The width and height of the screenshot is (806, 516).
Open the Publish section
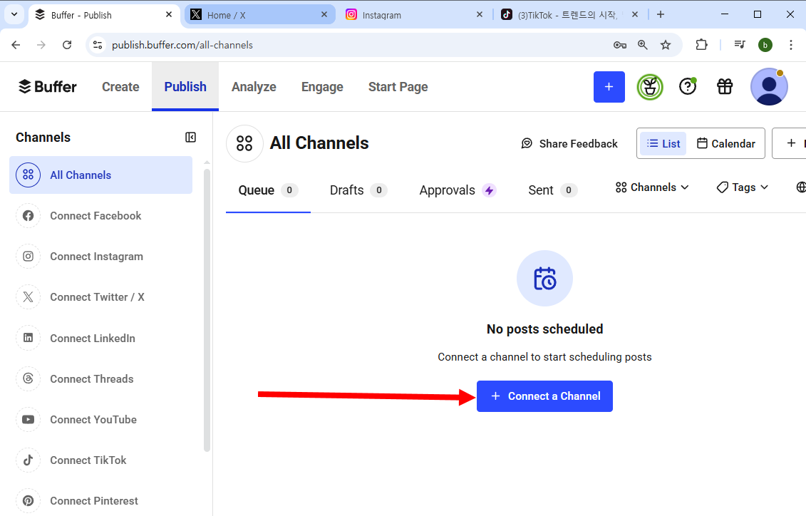tap(185, 87)
